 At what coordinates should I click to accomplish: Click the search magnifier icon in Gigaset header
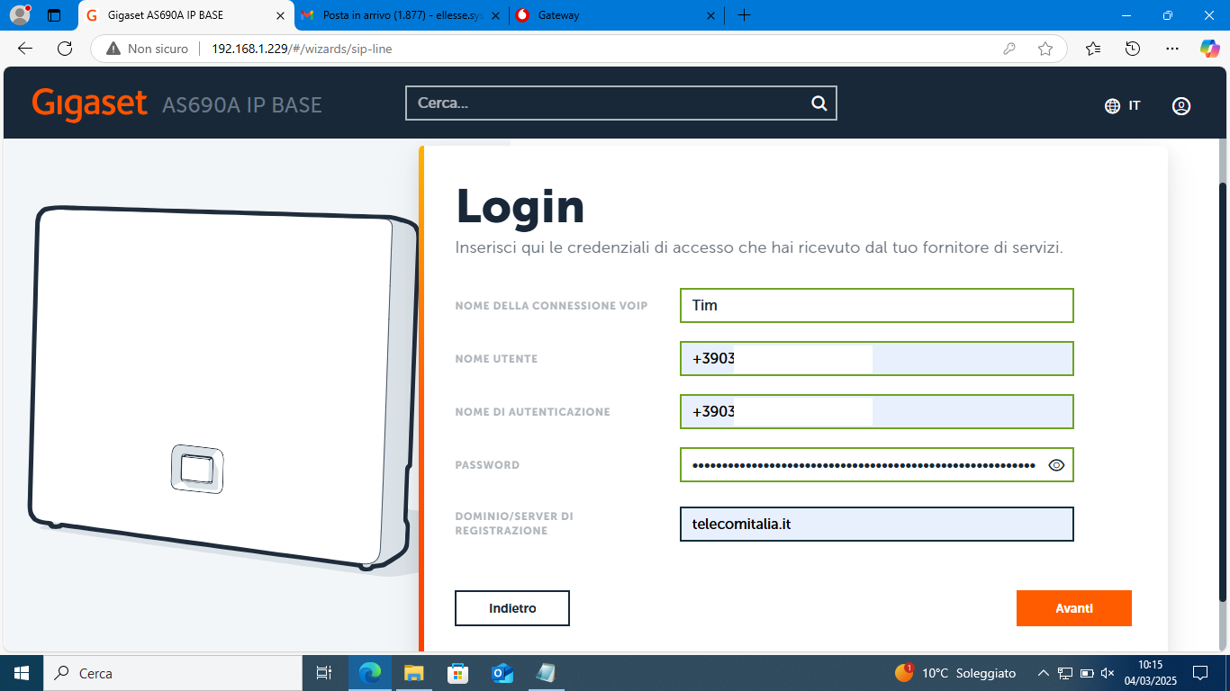pyautogui.click(x=818, y=103)
